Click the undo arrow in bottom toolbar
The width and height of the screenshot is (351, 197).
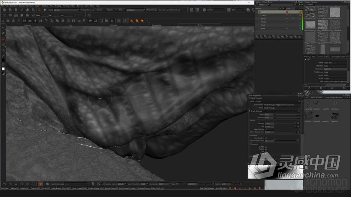[4, 184]
